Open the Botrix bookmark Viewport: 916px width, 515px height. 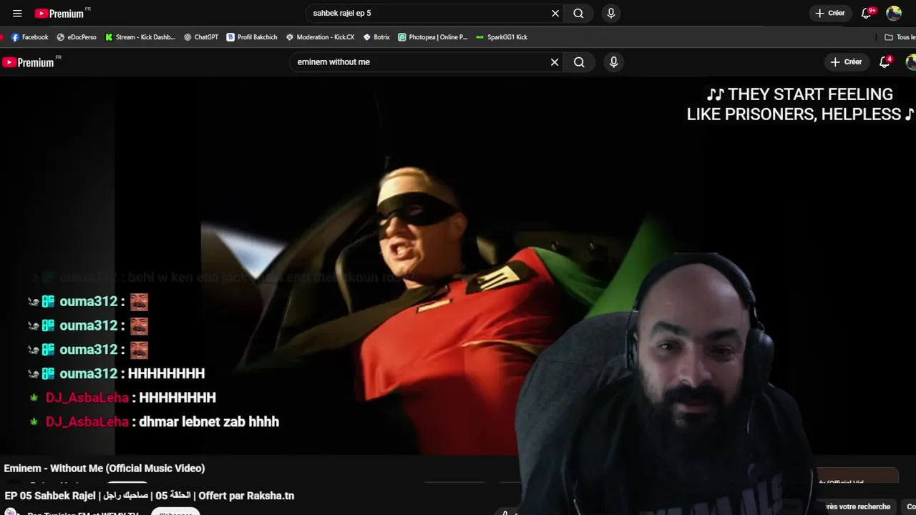click(x=376, y=37)
